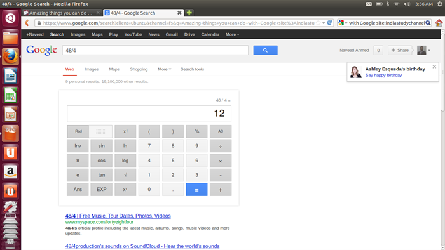The height and width of the screenshot is (250, 445).
Task: Click the +Naveed profile link
Action: click(35, 34)
